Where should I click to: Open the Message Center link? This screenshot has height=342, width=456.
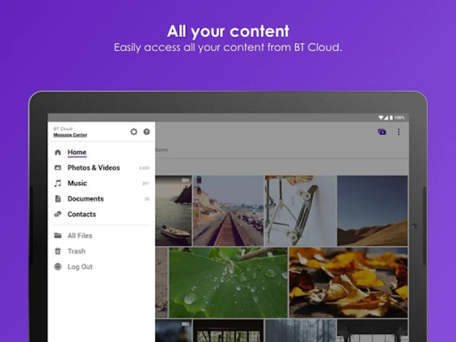click(70, 135)
